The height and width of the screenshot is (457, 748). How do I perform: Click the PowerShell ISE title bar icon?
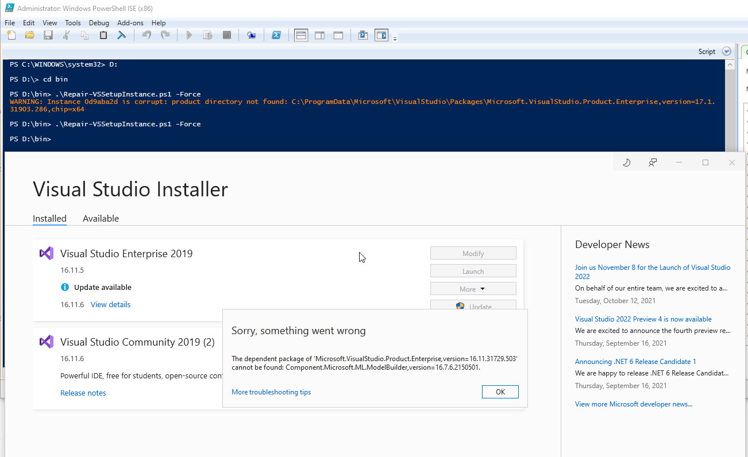click(x=9, y=8)
